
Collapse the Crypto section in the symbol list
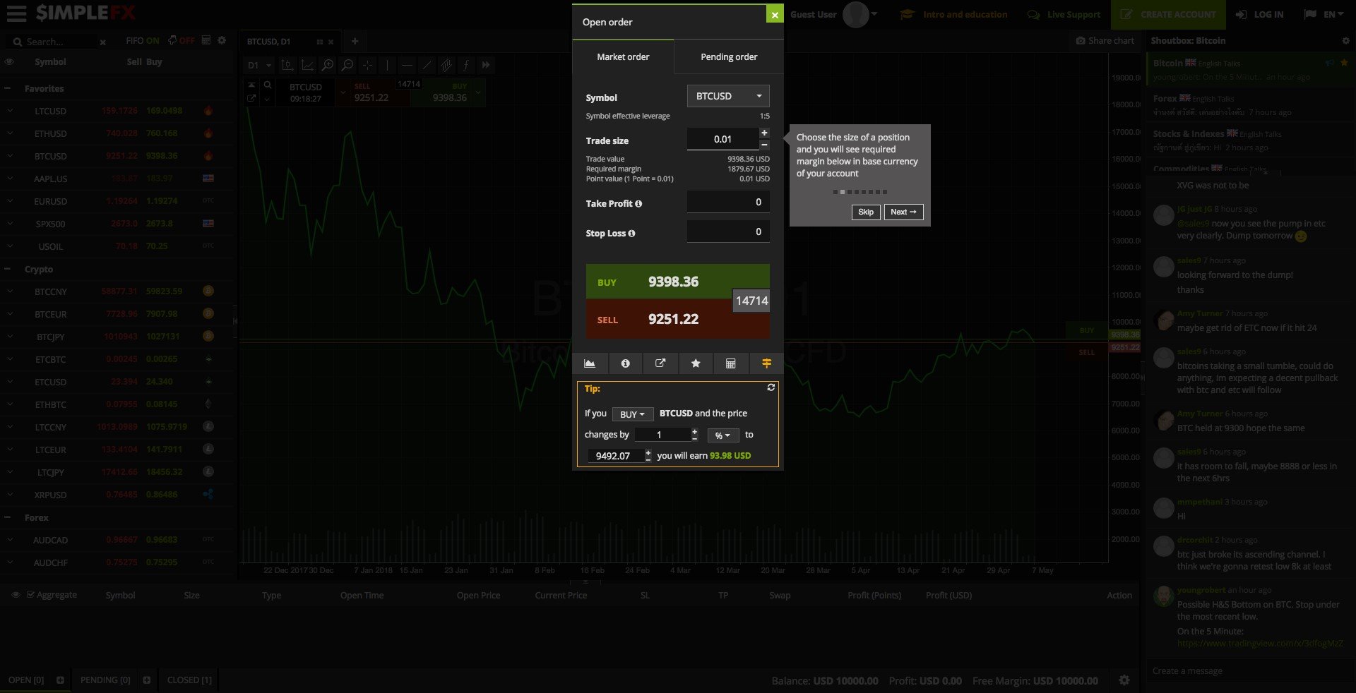pyautogui.click(x=8, y=269)
